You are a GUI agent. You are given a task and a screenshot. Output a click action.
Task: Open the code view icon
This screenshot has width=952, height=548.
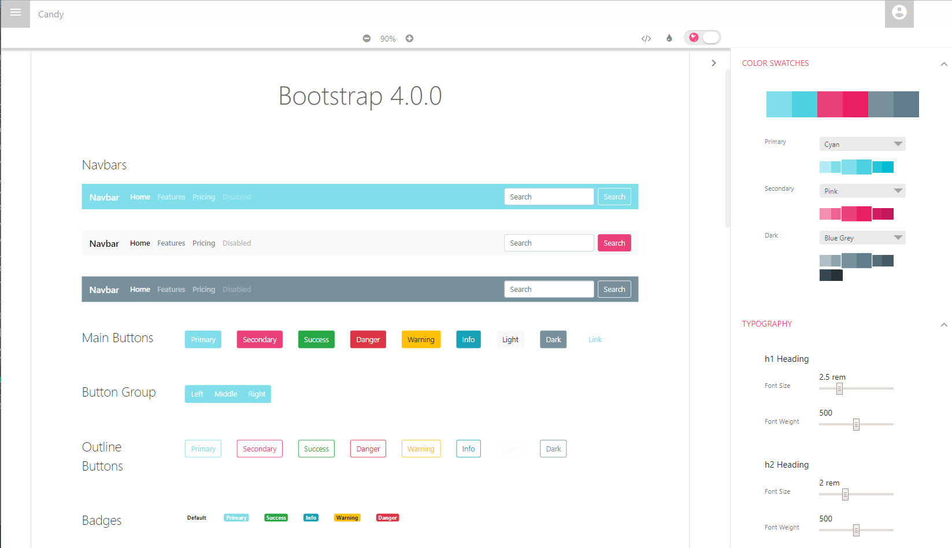pos(646,39)
